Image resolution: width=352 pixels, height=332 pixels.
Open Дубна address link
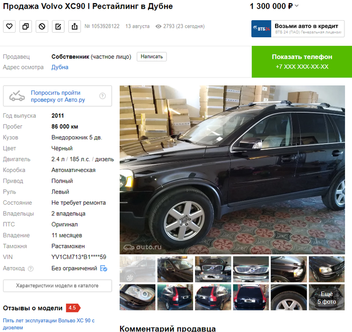[x=60, y=67]
